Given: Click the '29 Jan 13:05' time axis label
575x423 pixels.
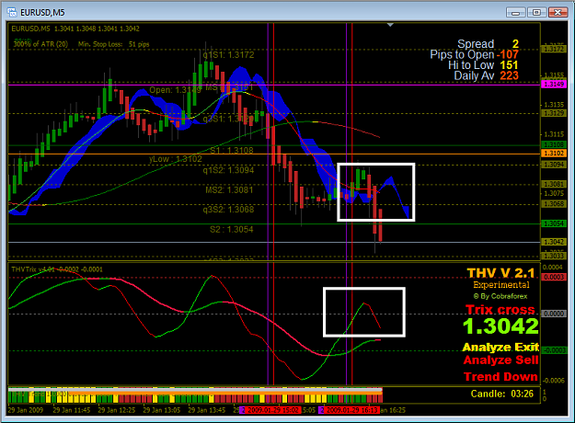Looking at the screenshot, I should coord(162,410).
